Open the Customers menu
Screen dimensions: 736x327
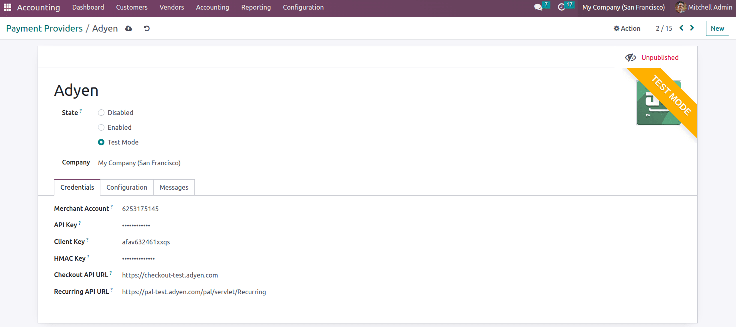tap(132, 7)
